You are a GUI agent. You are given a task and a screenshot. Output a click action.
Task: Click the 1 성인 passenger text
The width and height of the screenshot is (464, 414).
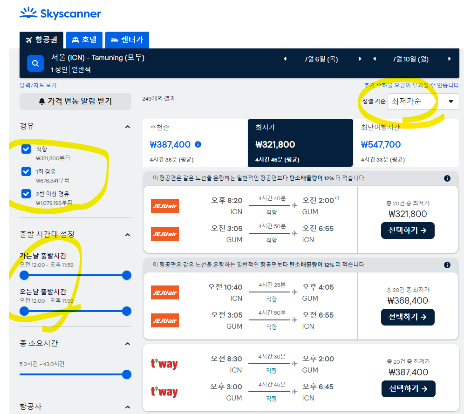59,70
